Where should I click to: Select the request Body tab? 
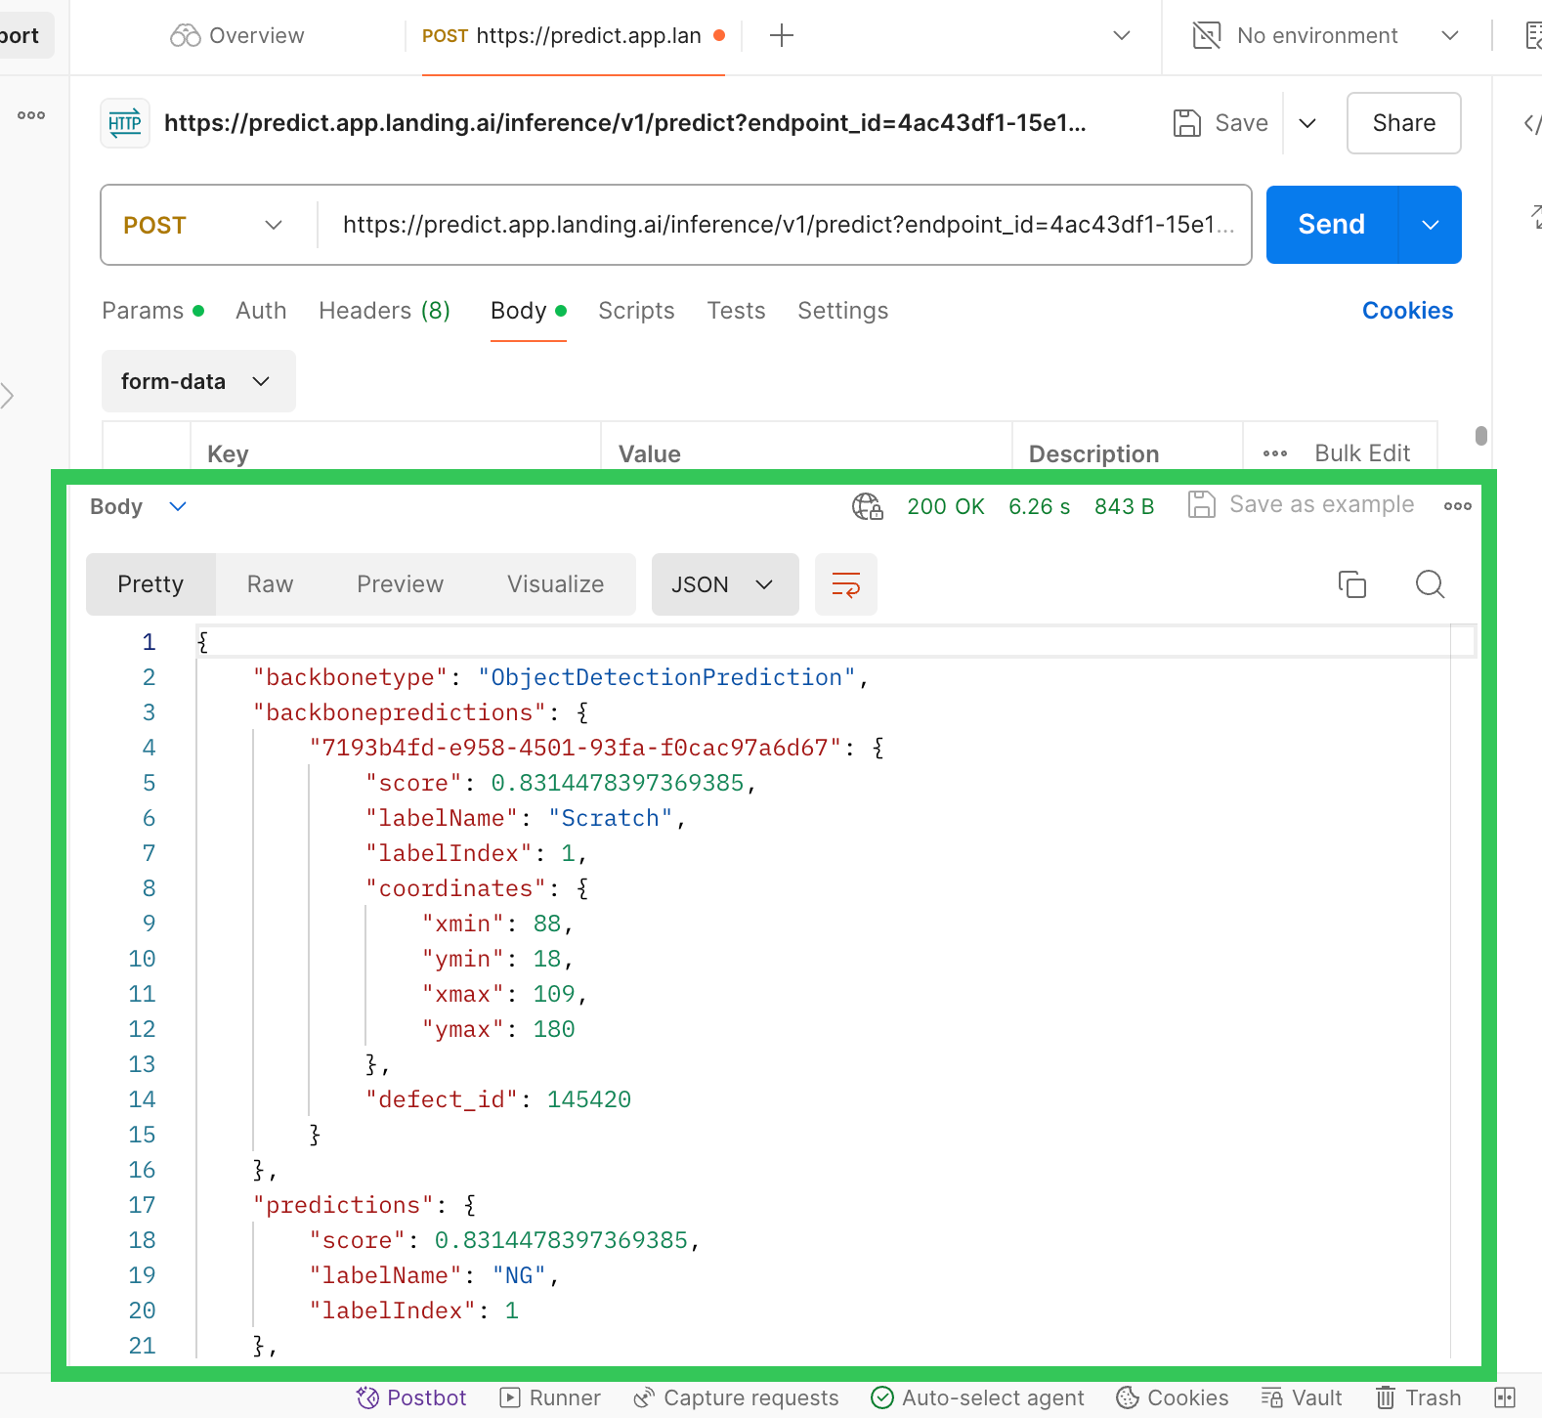[x=529, y=311]
